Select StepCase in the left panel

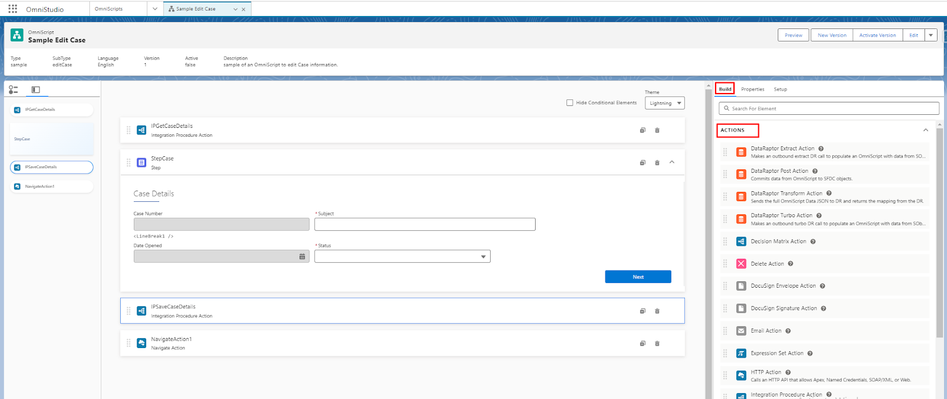point(51,139)
